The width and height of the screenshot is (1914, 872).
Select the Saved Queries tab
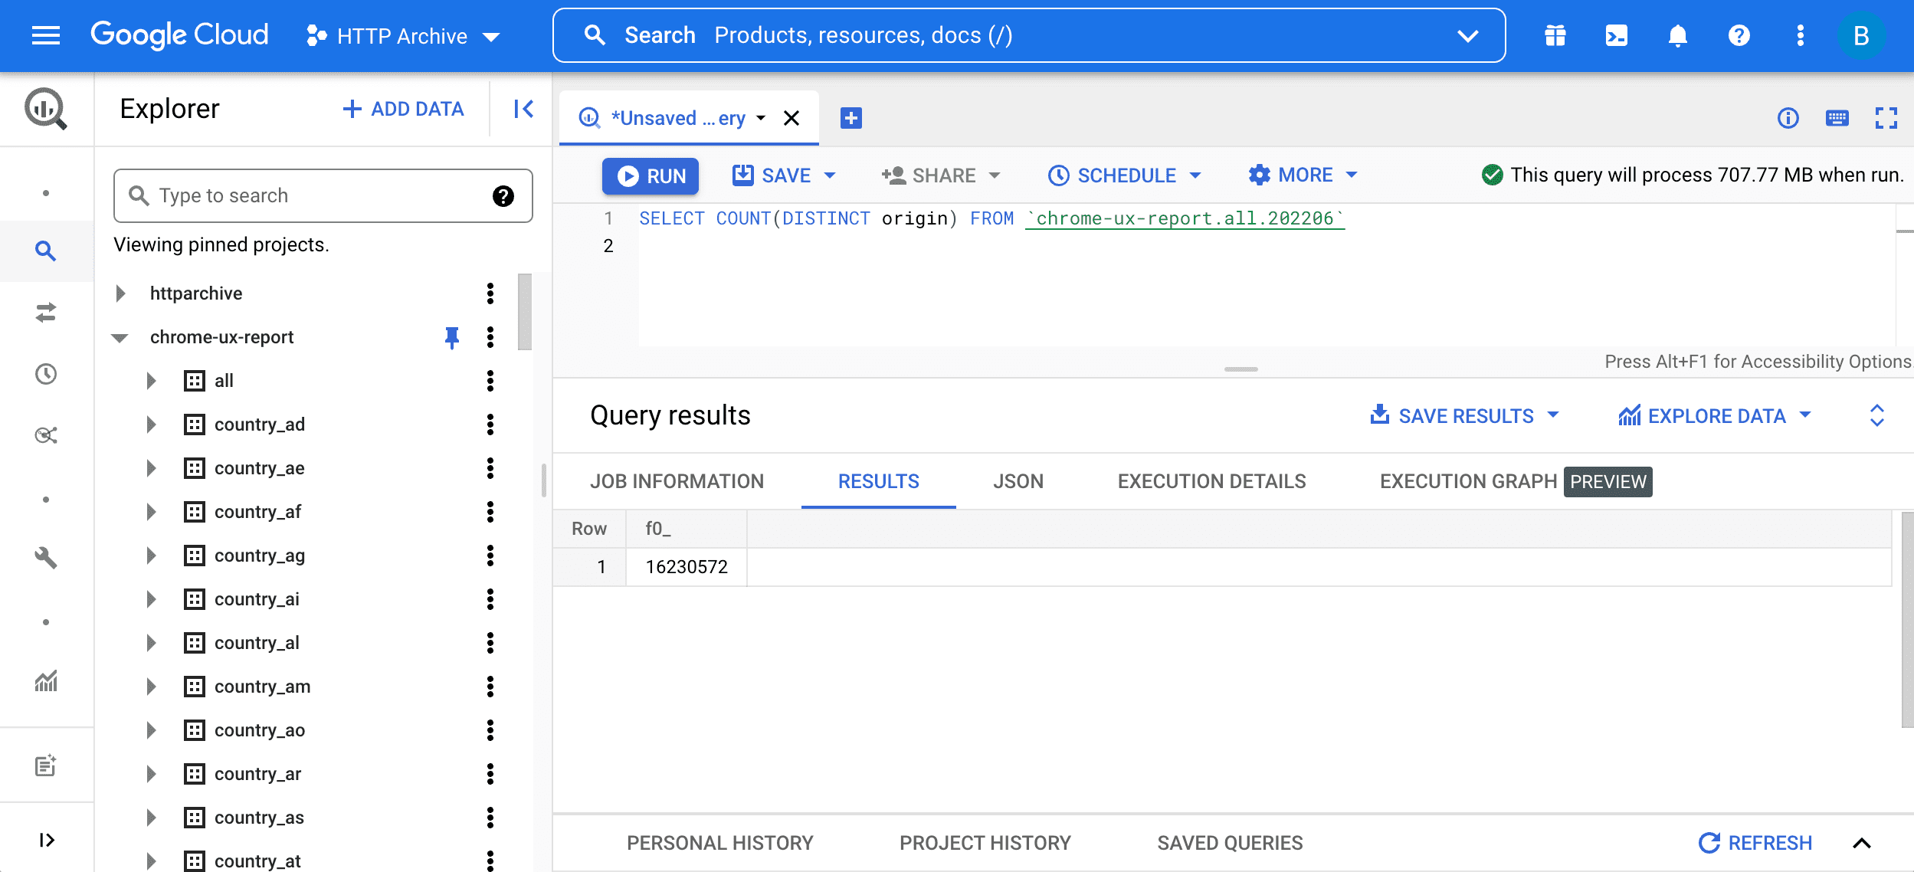[1229, 843]
